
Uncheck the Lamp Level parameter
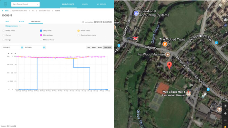(x=41, y=31)
